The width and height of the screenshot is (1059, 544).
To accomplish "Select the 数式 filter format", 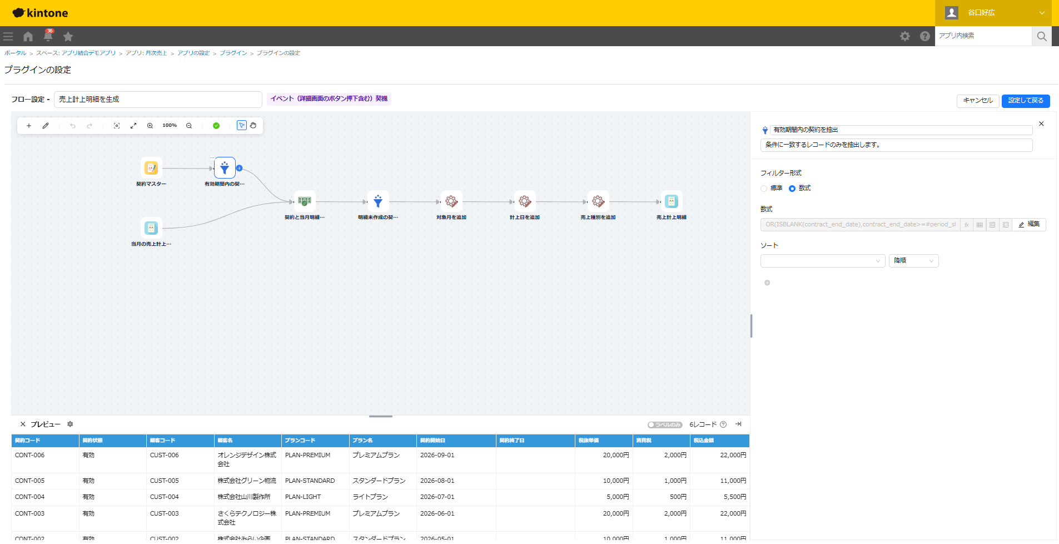I will click(792, 189).
